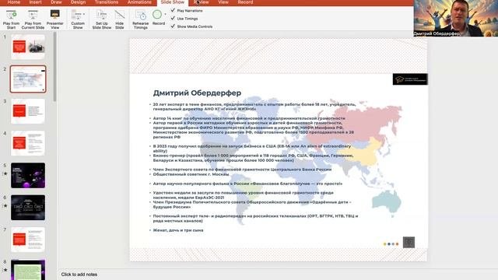Start Rehearse Timings
This screenshot has height=280, width=498.
coord(140,19)
